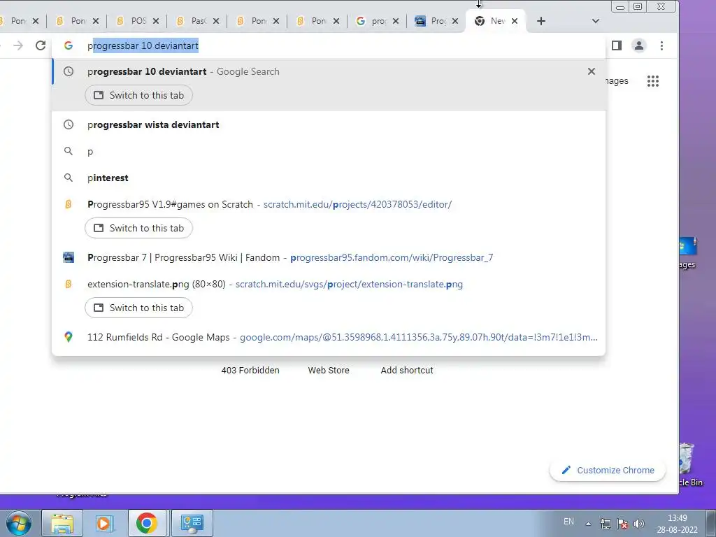Click the Google icon in the address bar
Screen dimensions: 716x537
69,45
